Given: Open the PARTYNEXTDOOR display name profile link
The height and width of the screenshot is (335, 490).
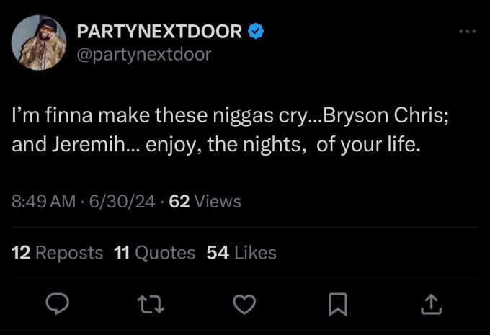Looking at the screenshot, I should point(159,31).
